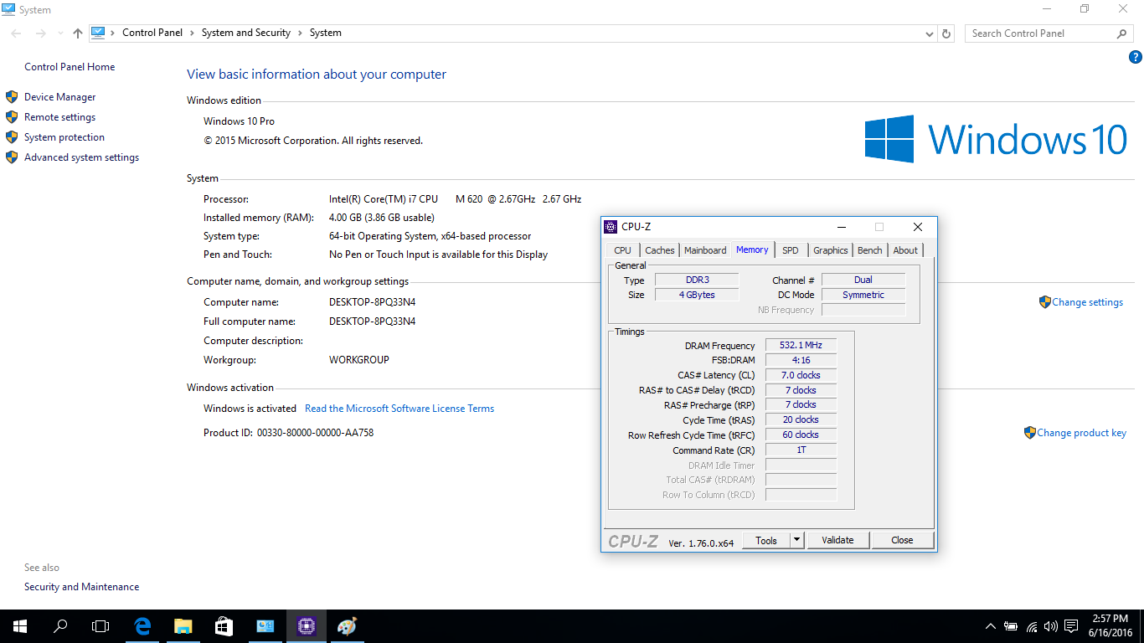Go up one level with Up arrow

78,33
